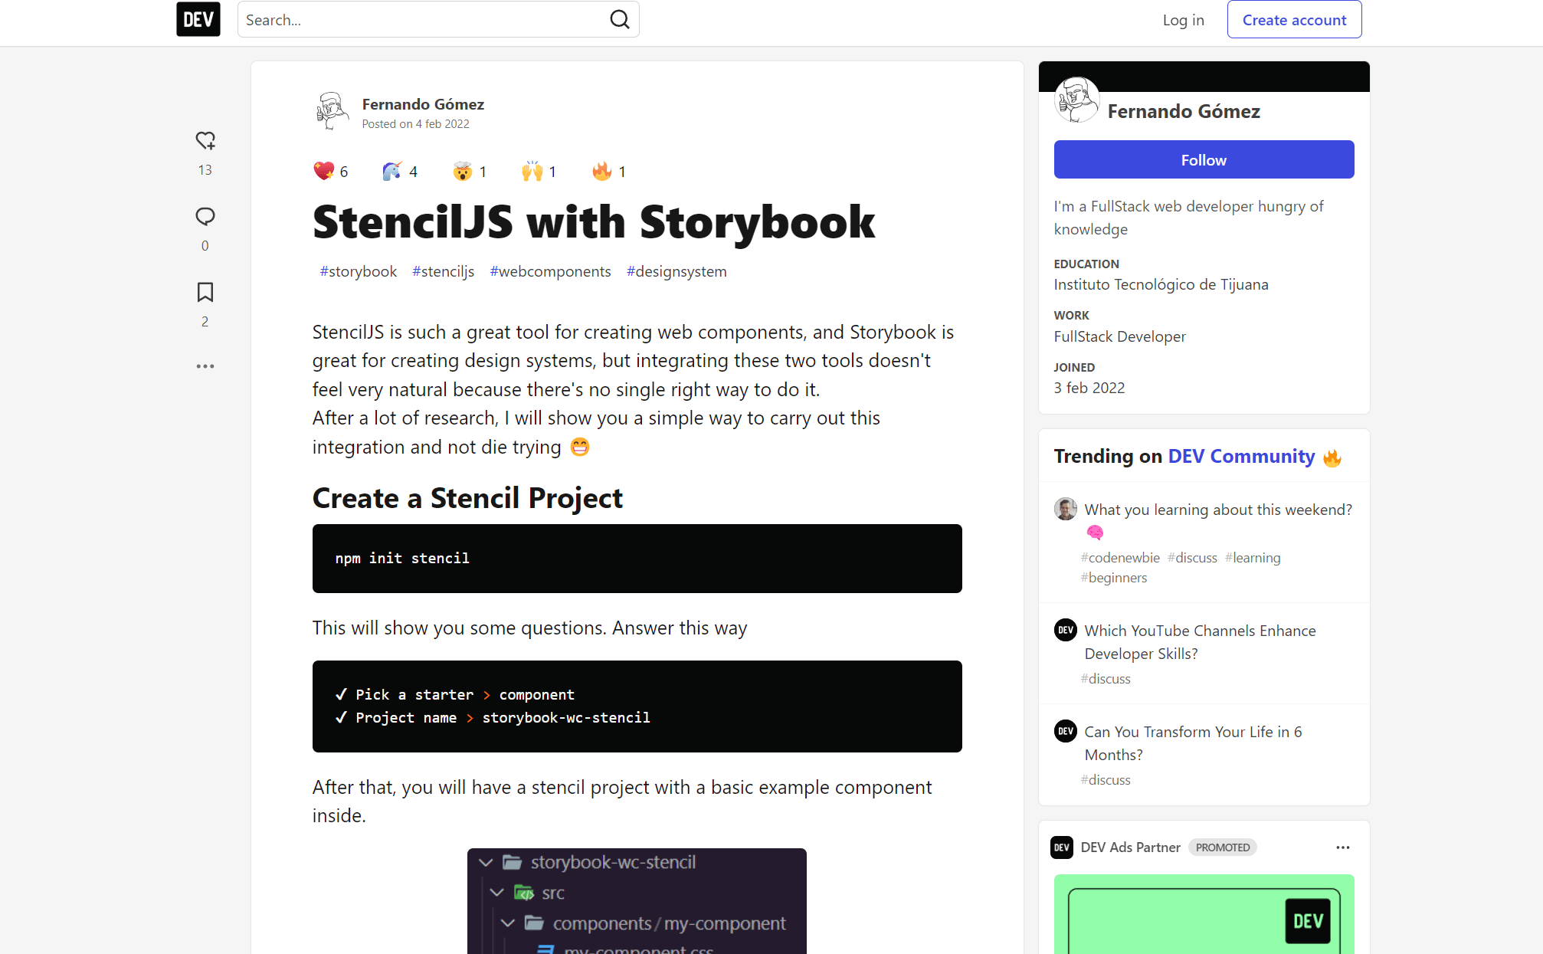Click 'Instituto Tecnológico de Tijuana' education text
Screen dimensions: 1543x954
[1161, 284]
